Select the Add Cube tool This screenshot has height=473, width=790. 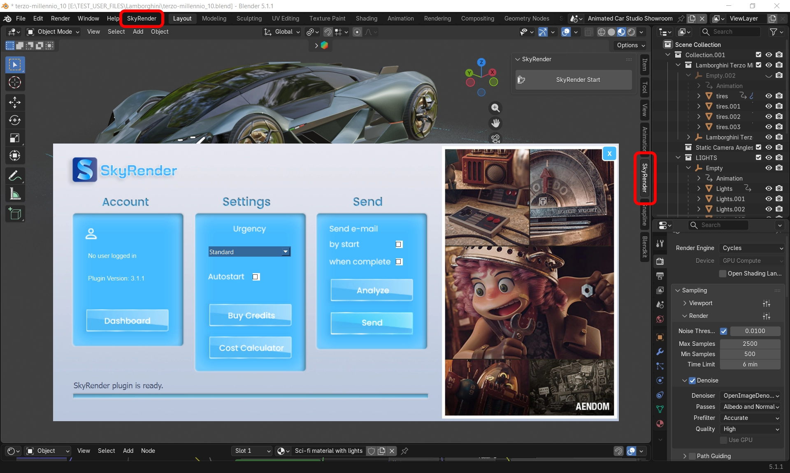point(15,214)
